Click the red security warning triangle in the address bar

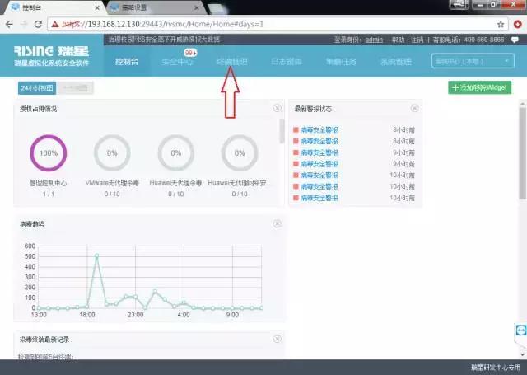pyautogui.click(x=55, y=24)
